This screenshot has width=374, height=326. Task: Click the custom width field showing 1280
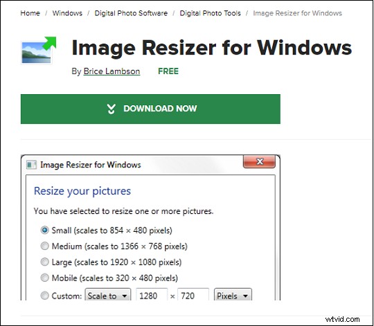pyautogui.click(x=152, y=295)
